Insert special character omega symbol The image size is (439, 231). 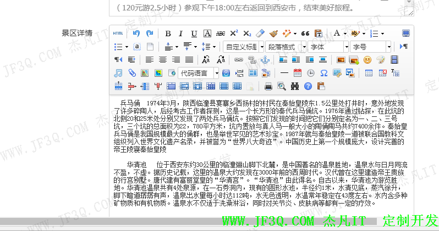coord(324,73)
